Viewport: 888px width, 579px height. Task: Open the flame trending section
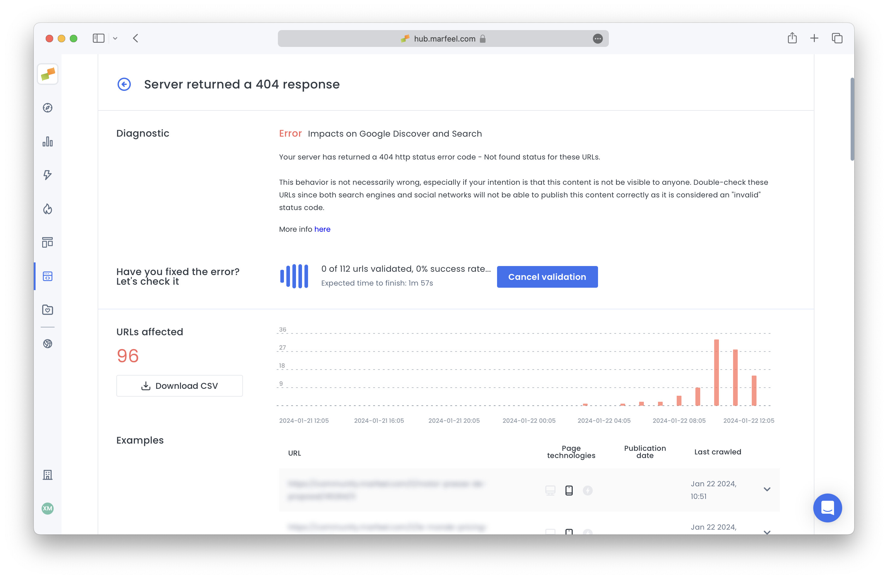tap(47, 209)
